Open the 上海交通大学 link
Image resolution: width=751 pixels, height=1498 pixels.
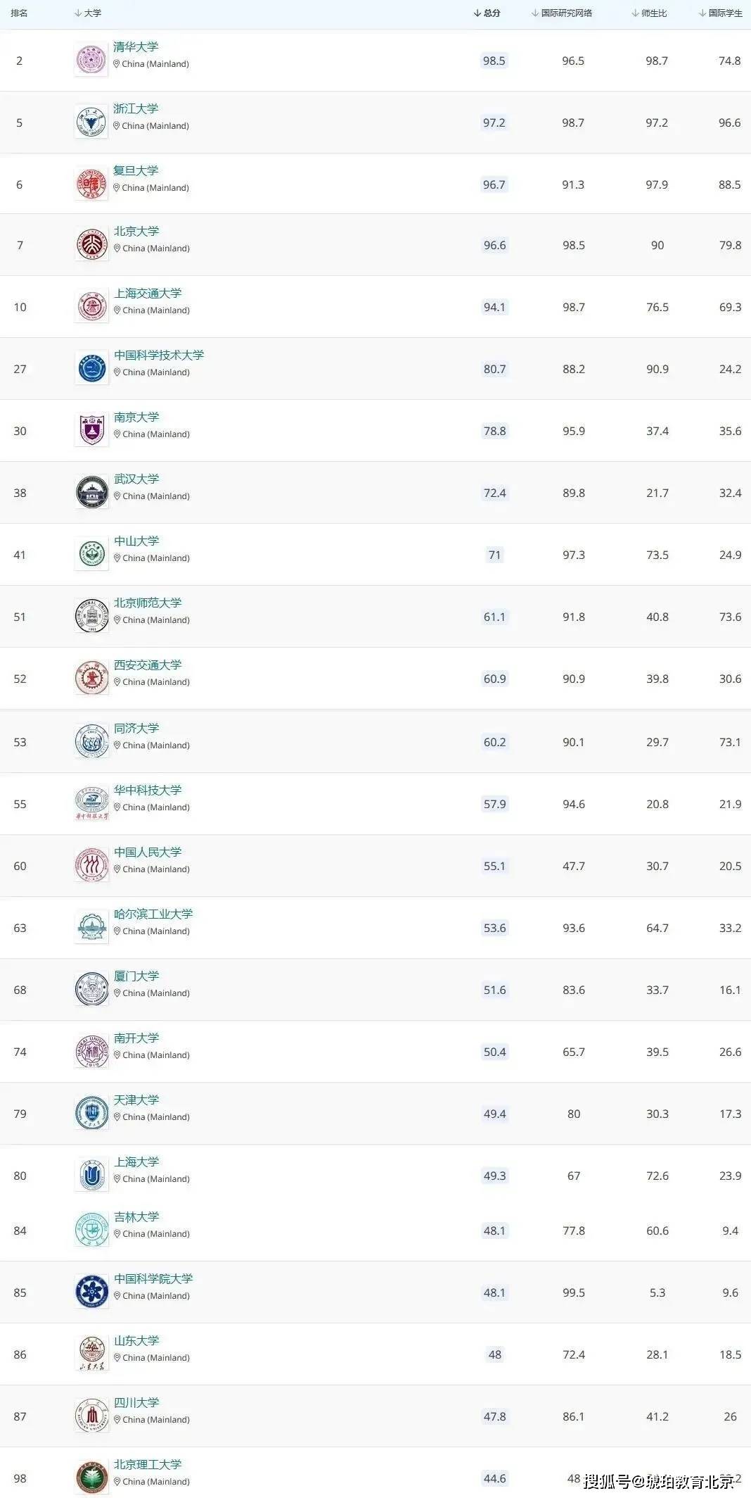point(148,293)
